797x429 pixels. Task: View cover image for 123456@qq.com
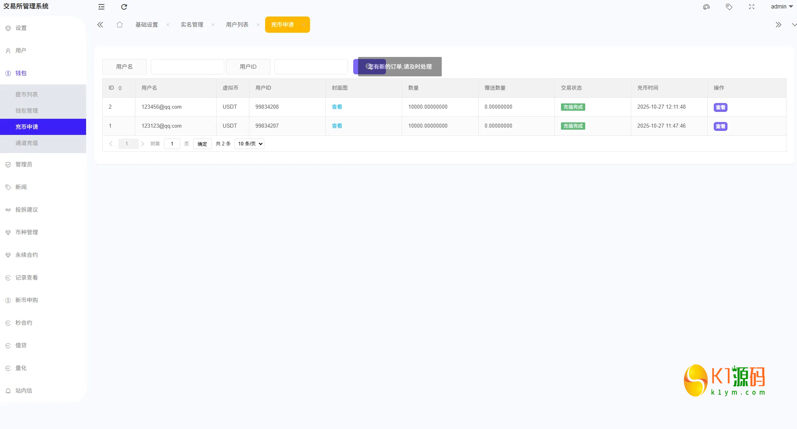(337, 107)
